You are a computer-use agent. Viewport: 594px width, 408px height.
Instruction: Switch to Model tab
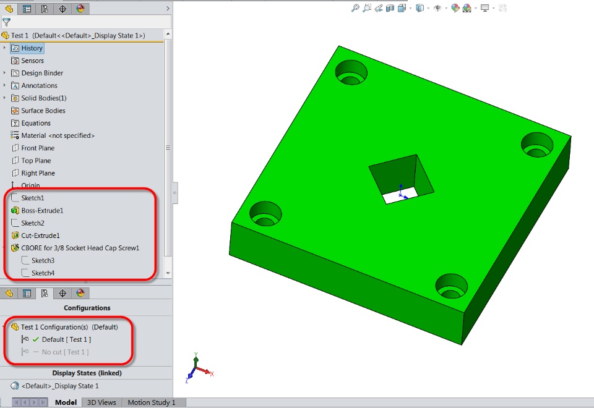coord(66,402)
